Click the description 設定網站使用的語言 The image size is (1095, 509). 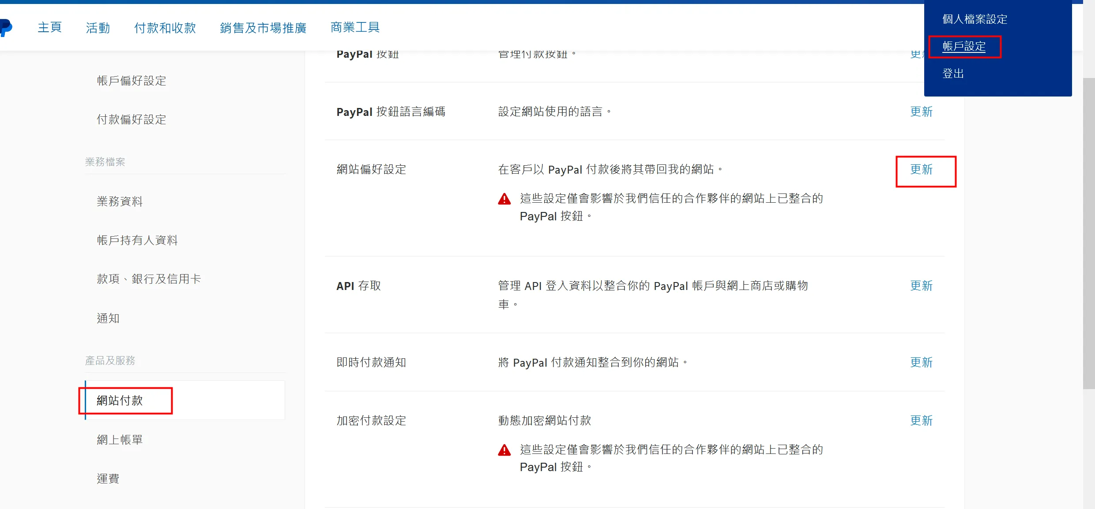point(554,111)
